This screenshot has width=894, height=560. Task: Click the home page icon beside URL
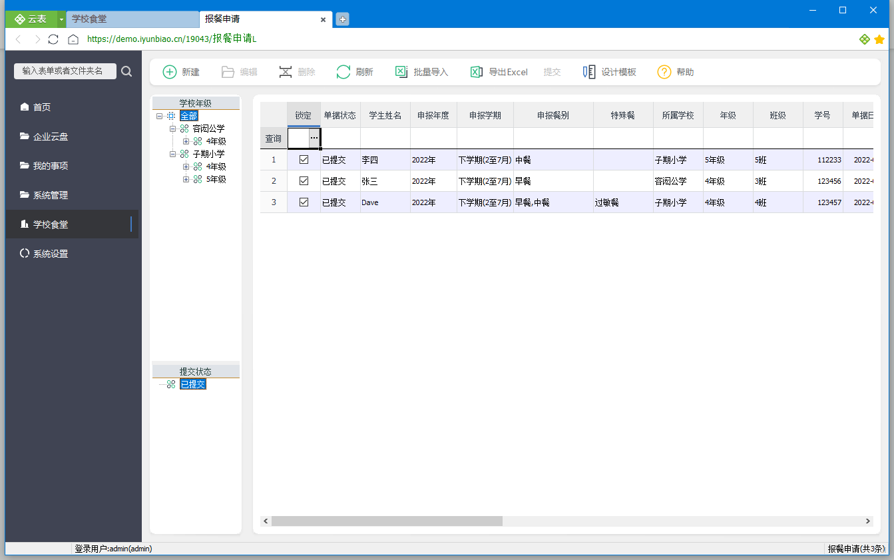pyautogui.click(x=73, y=39)
